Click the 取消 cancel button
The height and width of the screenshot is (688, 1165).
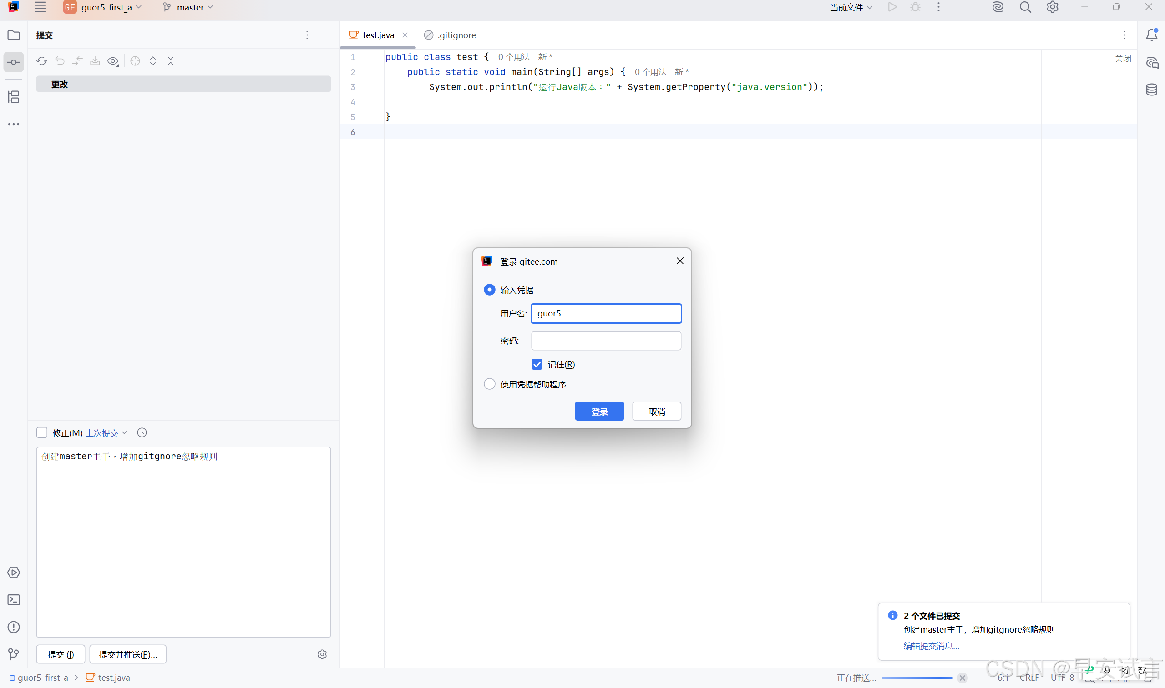click(657, 411)
